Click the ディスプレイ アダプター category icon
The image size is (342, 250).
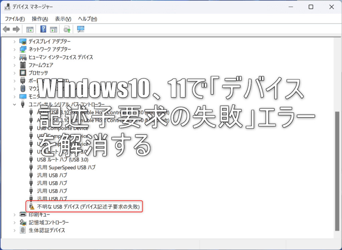click(23, 41)
